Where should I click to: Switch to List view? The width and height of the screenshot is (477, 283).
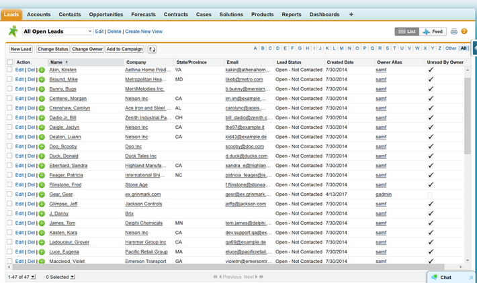tap(407, 32)
